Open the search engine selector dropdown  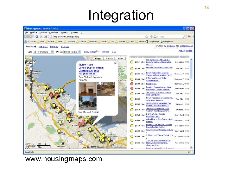pyautogui.click(x=155, y=37)
